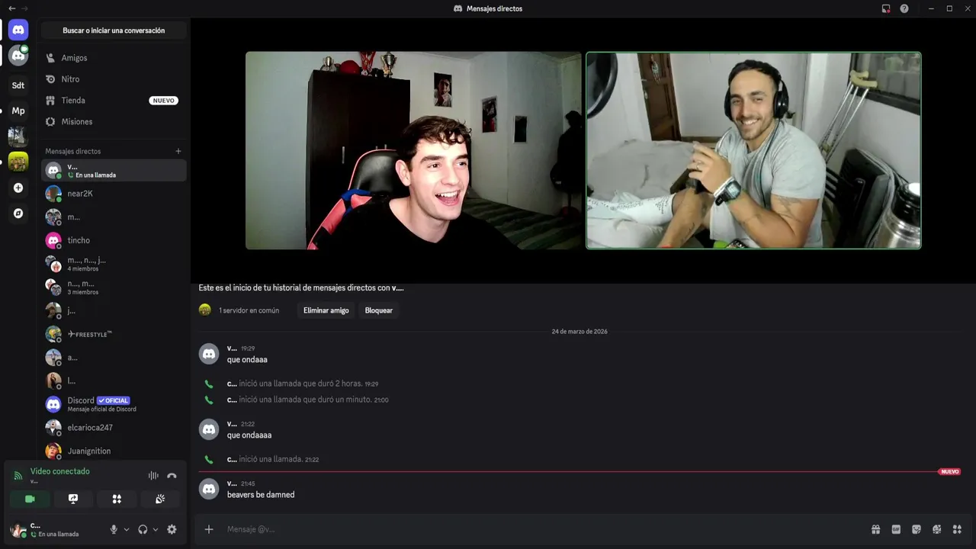Go forward with the right arrow
The image size is (976, 549).
pos(25,8)
